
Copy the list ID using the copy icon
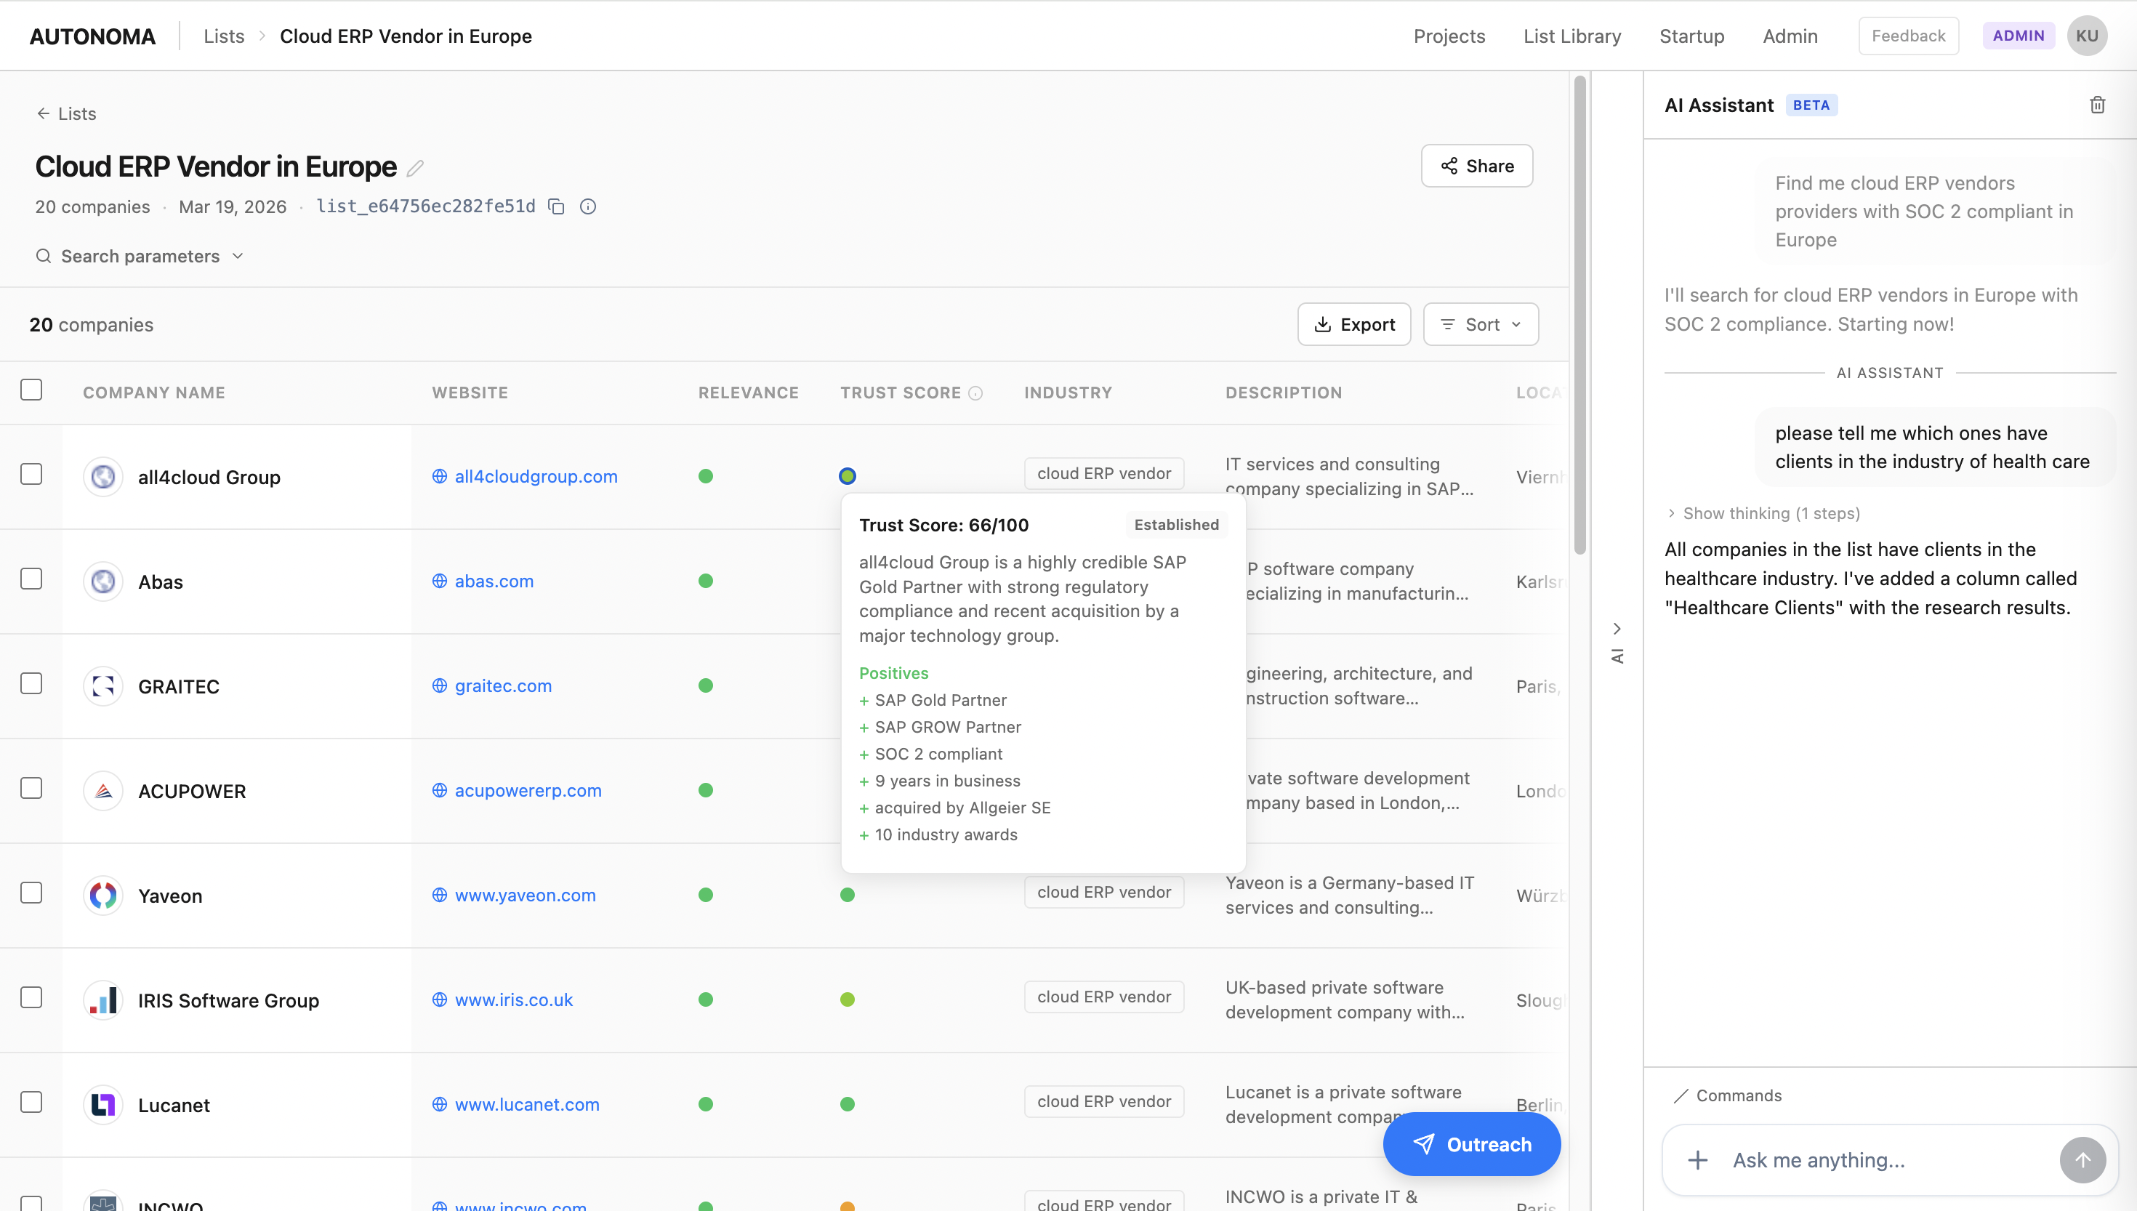click(556, 206)
